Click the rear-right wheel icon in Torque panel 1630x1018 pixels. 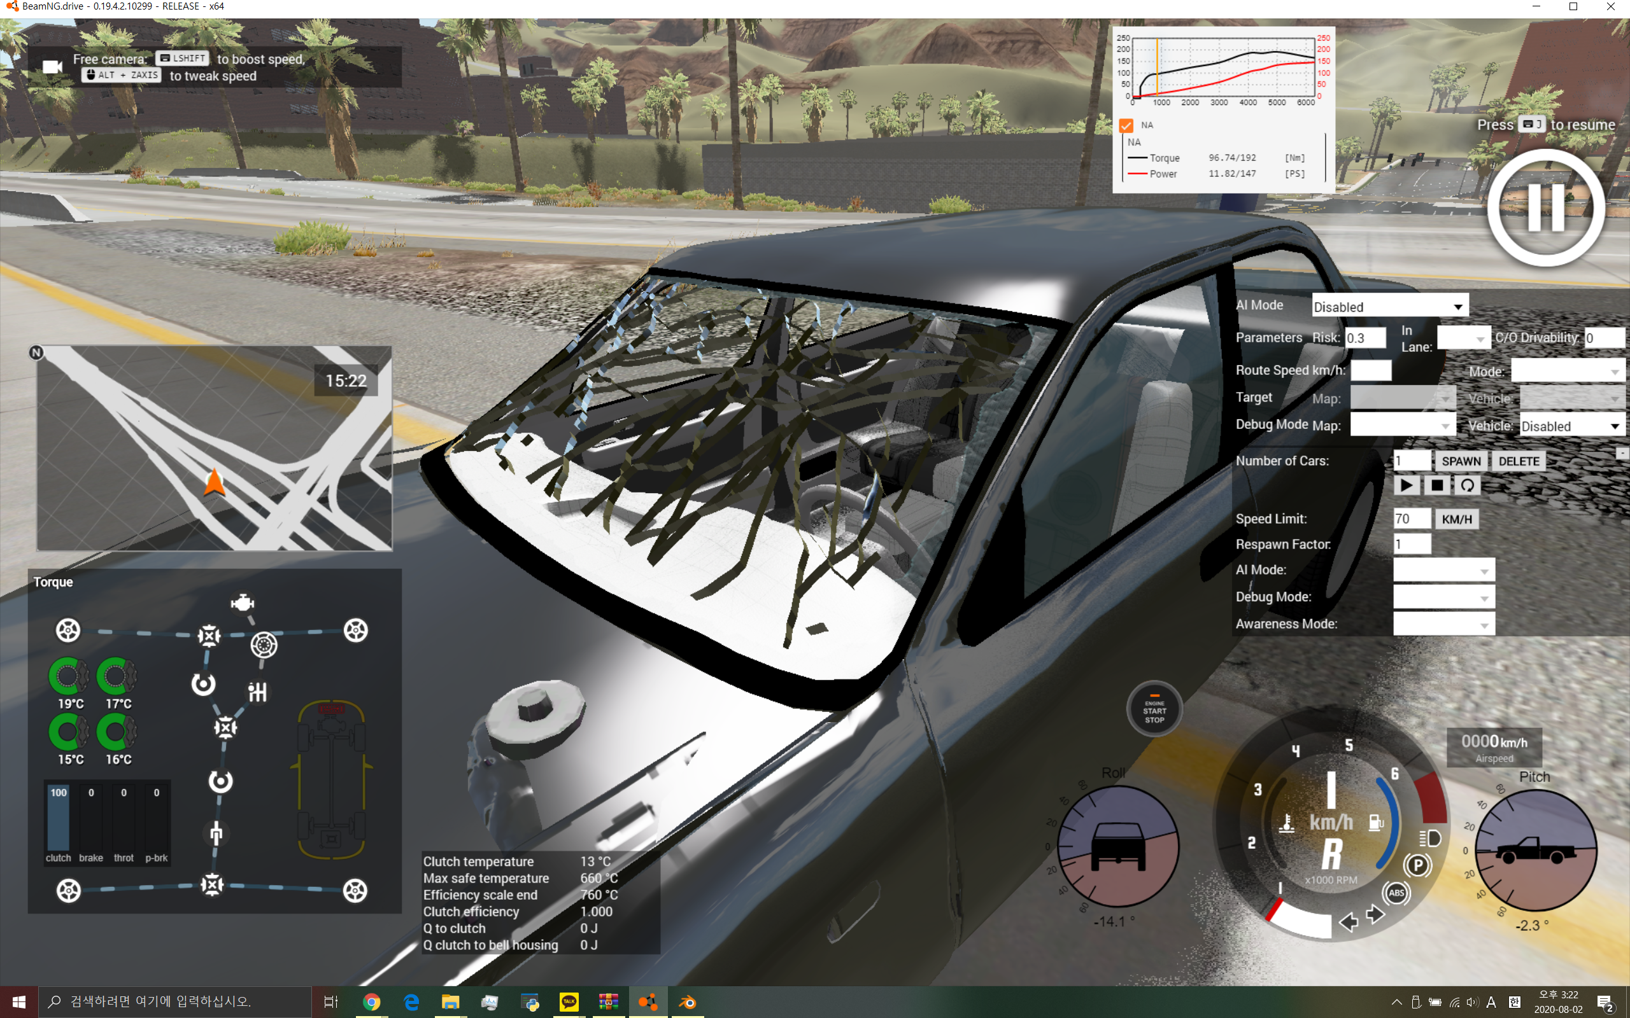tap(355, 891)
